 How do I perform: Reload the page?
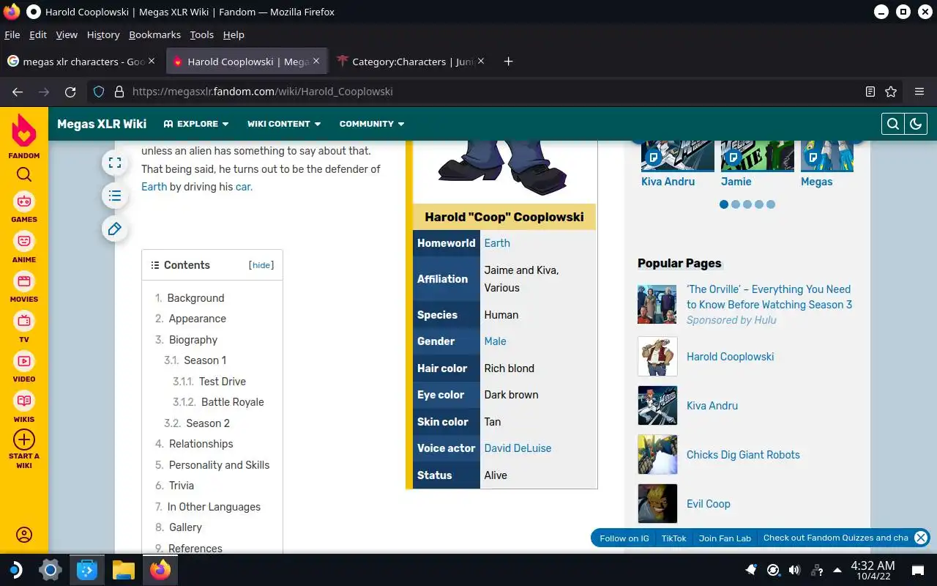pyautogui.click(x=70, y=92)
